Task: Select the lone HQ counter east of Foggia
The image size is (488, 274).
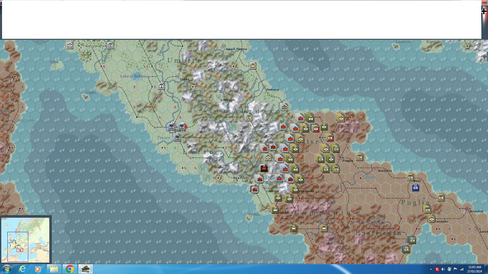Action: coord(359,157)
